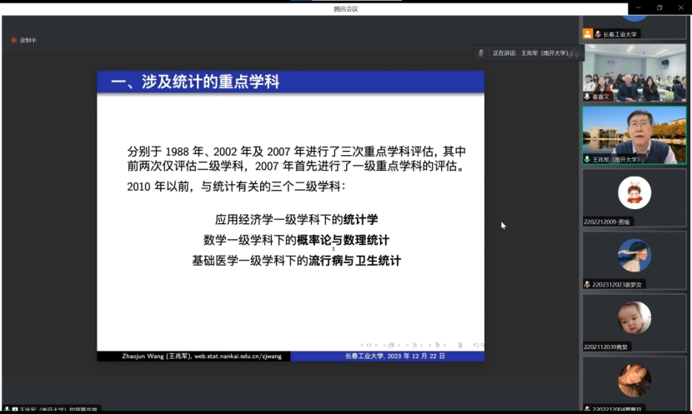The image size is (692, 414).
Task: Click the red recording indicator icon
Action: 14,40
